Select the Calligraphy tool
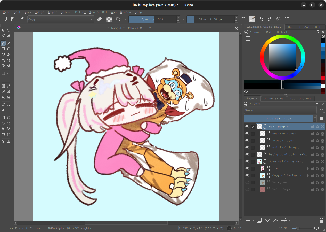Image resolution: width=326 pixels, height=232 pixels. (9, 36)
